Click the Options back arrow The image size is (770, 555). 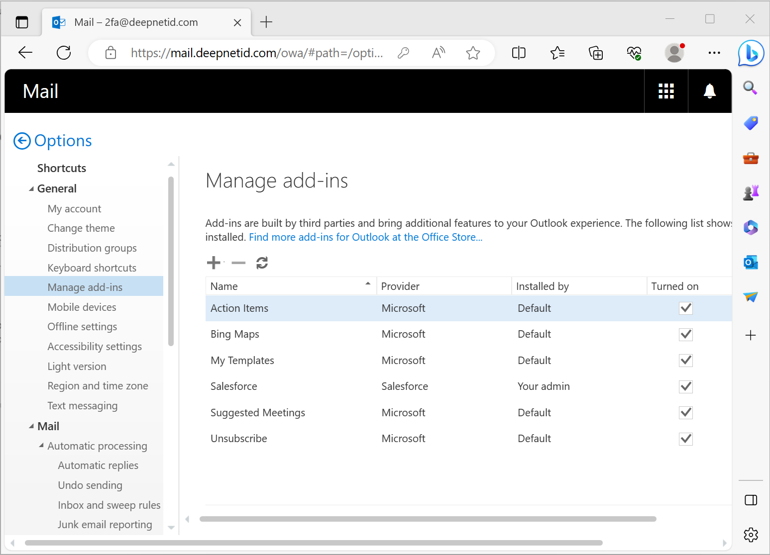tap(22, 141)
